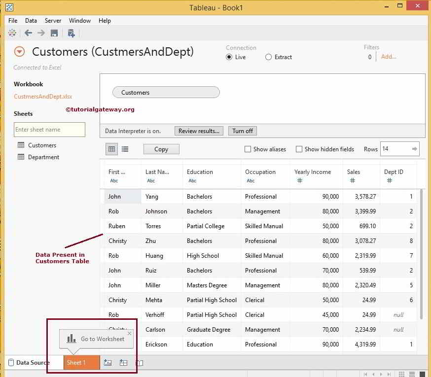Switch to the Data Source tab

(x=30, y=362)
